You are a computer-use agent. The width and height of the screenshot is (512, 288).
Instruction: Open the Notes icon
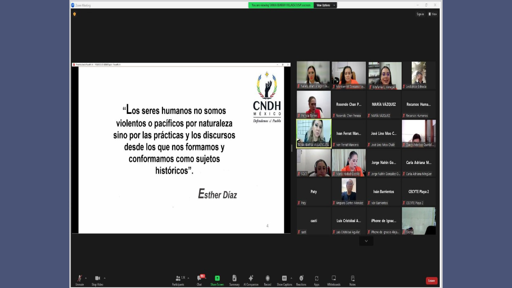click(x=353, y=278)
